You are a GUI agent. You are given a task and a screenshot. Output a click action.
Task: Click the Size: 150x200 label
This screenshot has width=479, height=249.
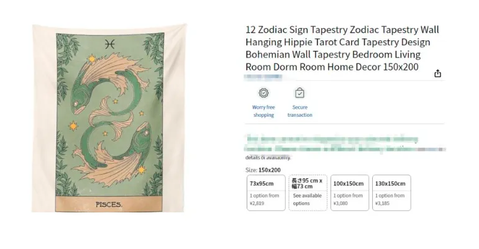pyautogui.click(x=263, y=170)
